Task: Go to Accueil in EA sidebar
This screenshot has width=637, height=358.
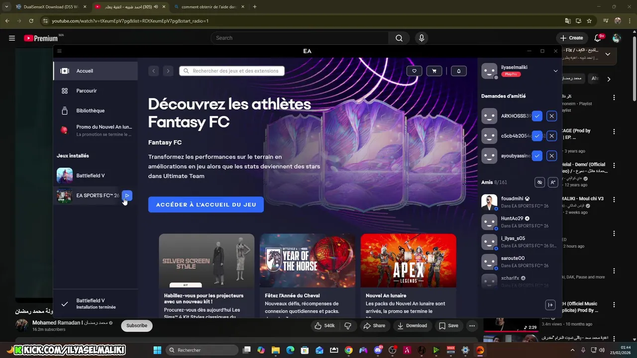Action: pos(96,71)
